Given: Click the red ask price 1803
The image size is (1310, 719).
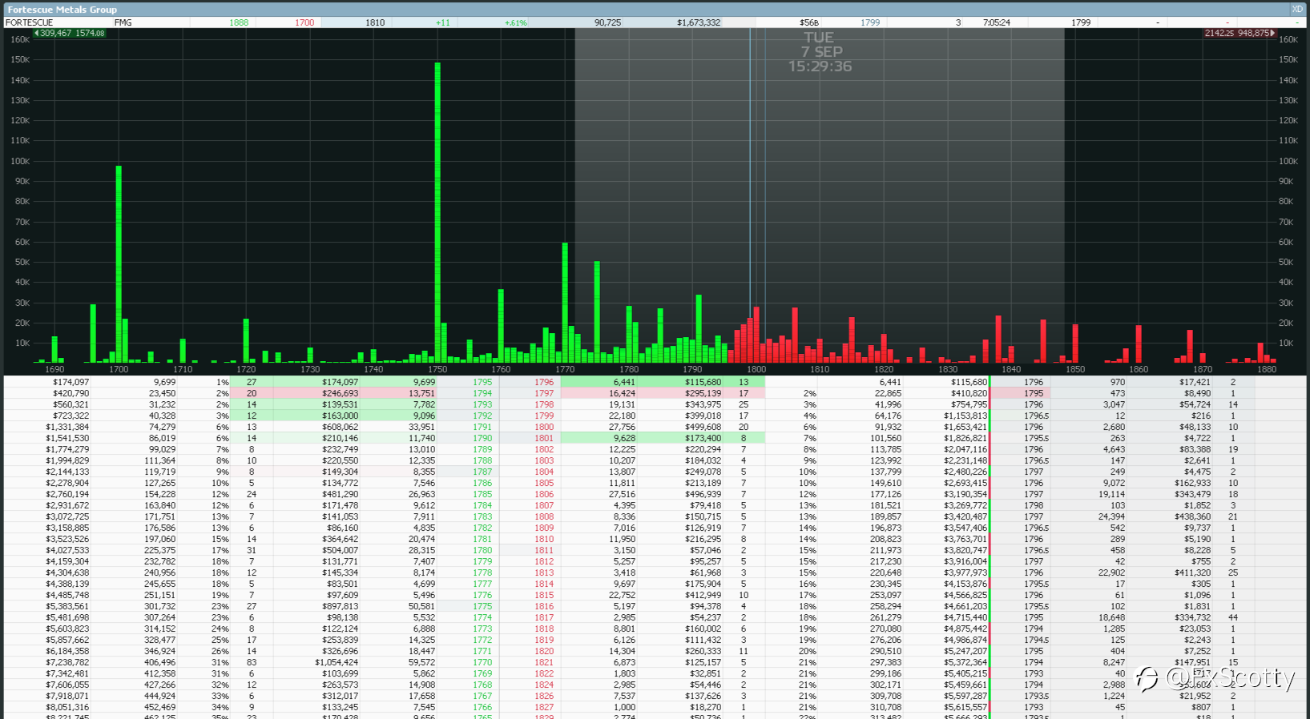Looking at the screenshot, I should [x=544, y=460].
